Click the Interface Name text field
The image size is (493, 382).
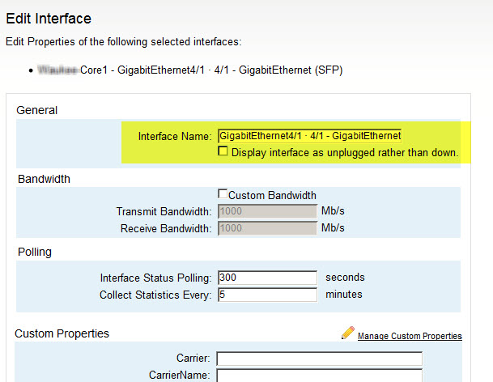pos(310,136)
